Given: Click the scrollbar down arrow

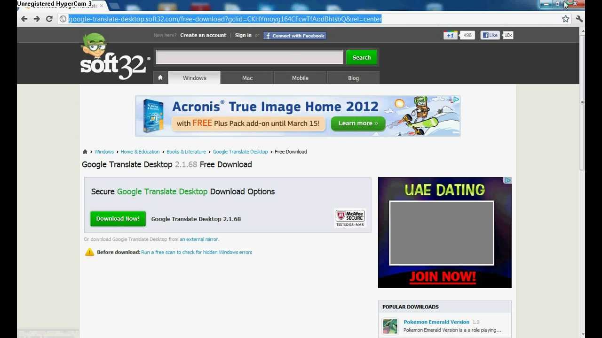Looking at the screenshot, I should 583,334.
